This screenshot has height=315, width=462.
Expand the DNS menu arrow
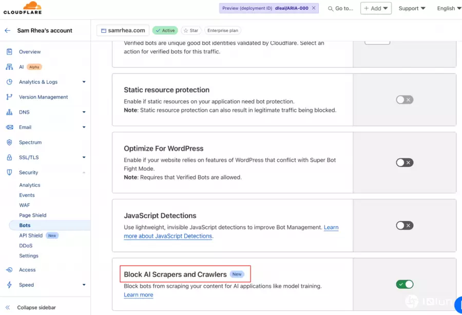(84, 112)
